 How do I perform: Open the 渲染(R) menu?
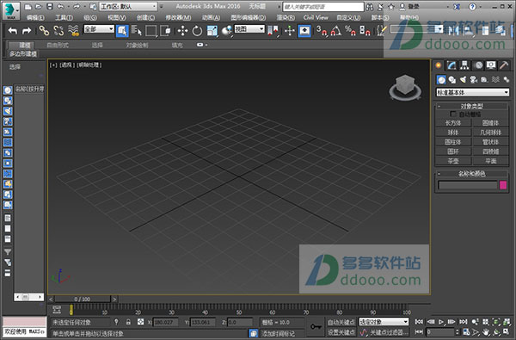click(x=286, y=17)
